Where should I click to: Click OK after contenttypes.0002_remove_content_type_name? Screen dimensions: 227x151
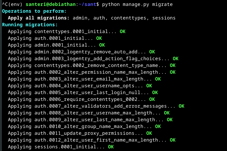(173, 65)
